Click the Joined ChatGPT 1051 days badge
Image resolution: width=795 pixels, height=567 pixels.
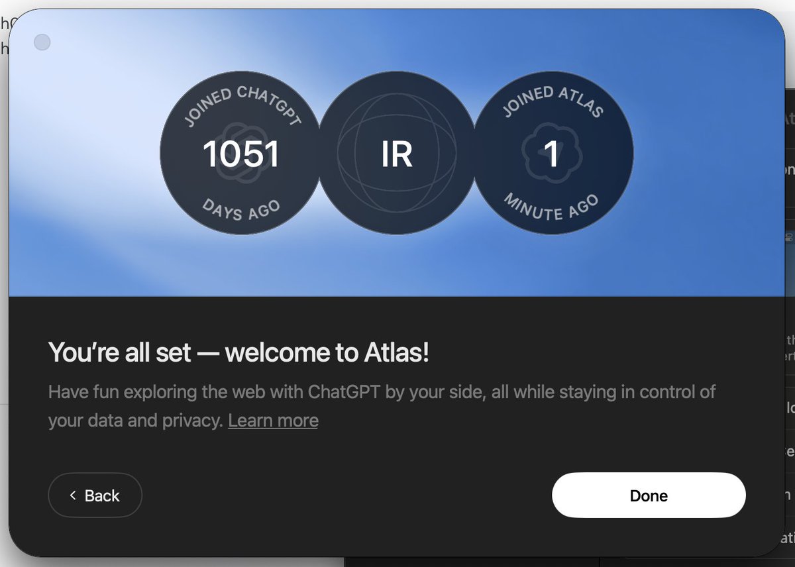[x=240, y=154]
